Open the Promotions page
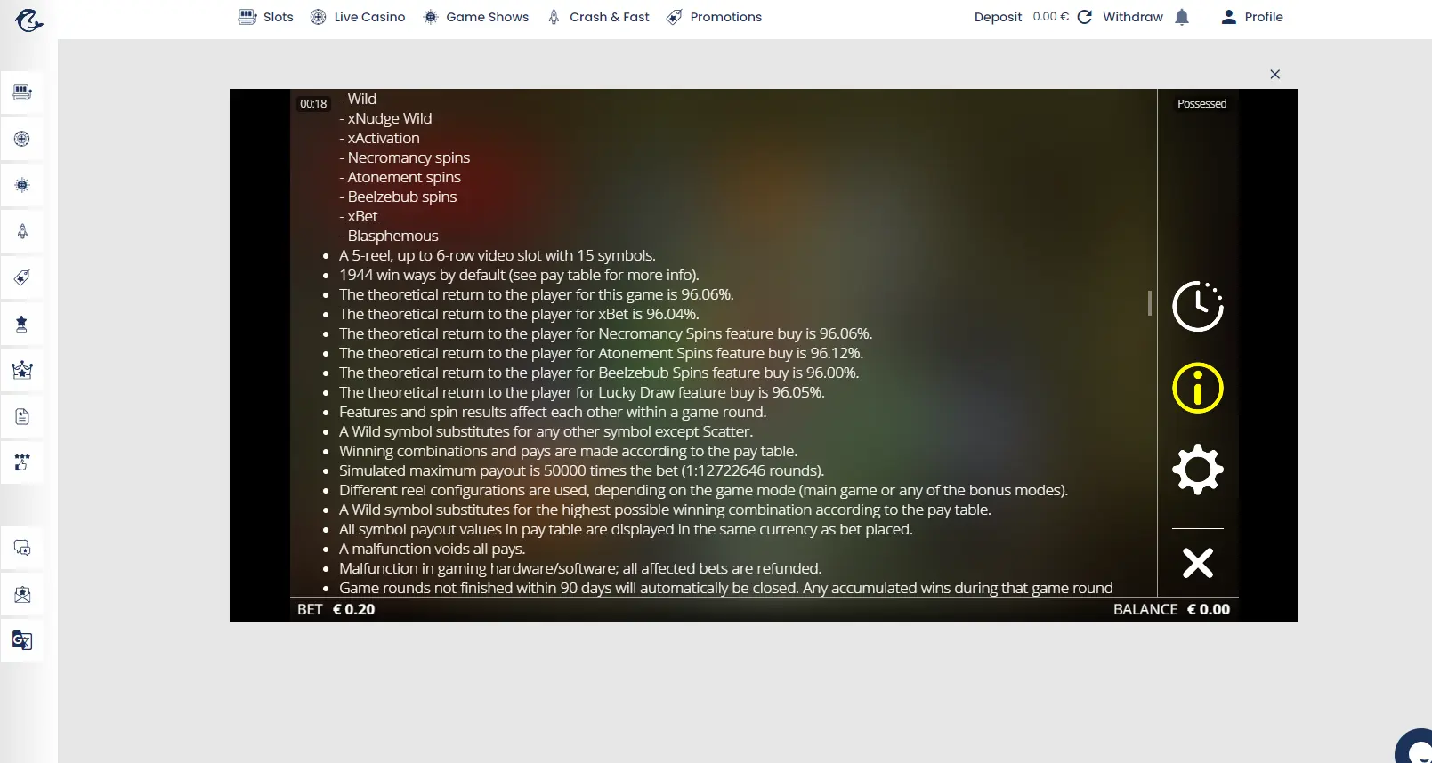This screenshot has width=1432, height=763. [x=715, y=17]
